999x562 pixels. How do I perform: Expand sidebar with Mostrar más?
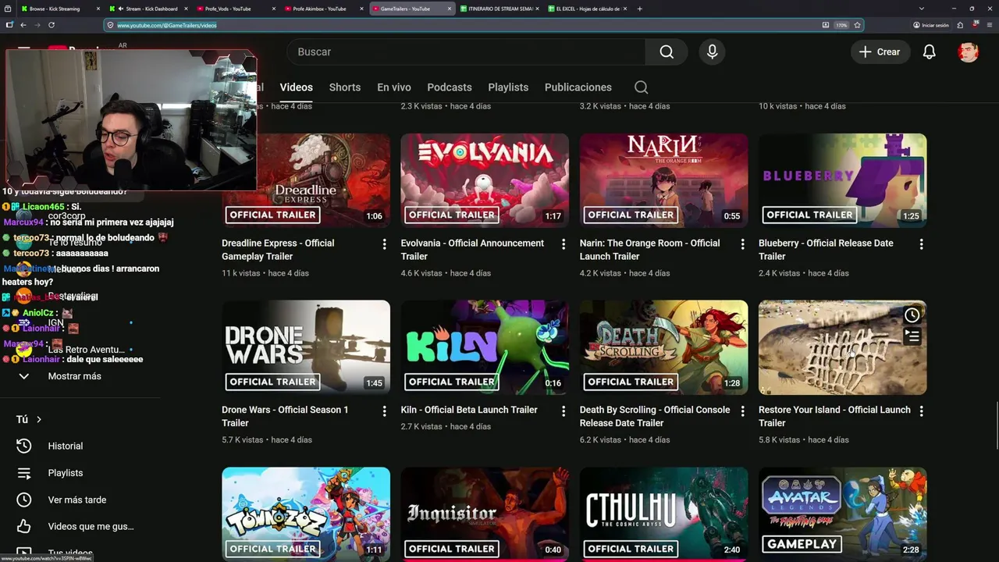(x=74, y=376)
